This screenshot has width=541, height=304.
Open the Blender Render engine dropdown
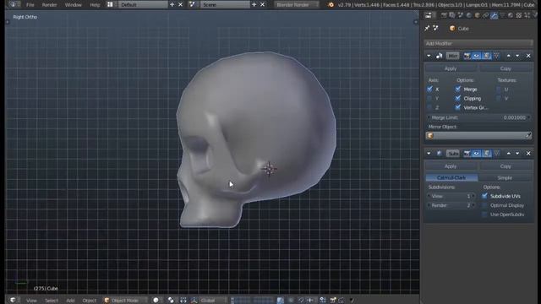click(x=297, y=4)
